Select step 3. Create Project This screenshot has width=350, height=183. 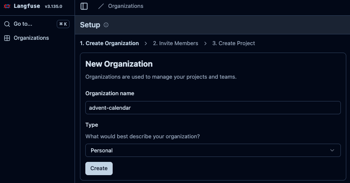pyautogui.click(x=234, y=43)
